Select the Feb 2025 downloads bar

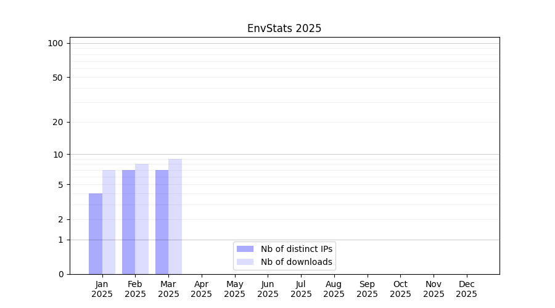(142, 219)
